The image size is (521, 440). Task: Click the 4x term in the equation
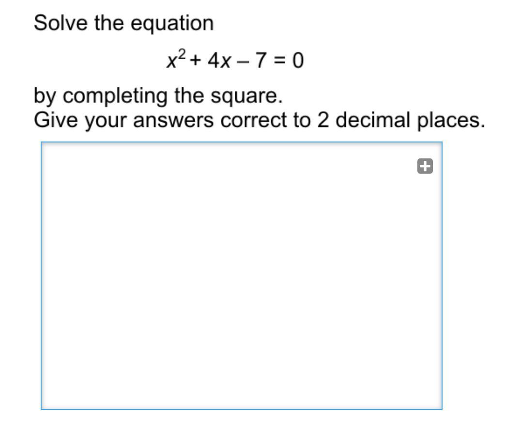pyautogui.click(x=219, y=61)
